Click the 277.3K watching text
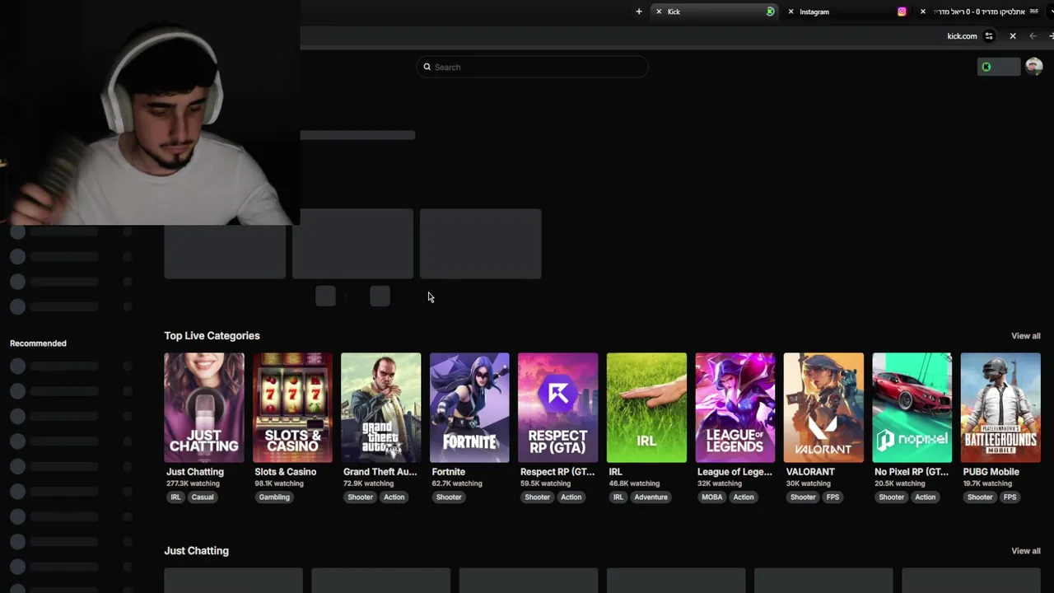Image resolution: width=1054 pixels, height=593 pixels. (x=194, y=484)
